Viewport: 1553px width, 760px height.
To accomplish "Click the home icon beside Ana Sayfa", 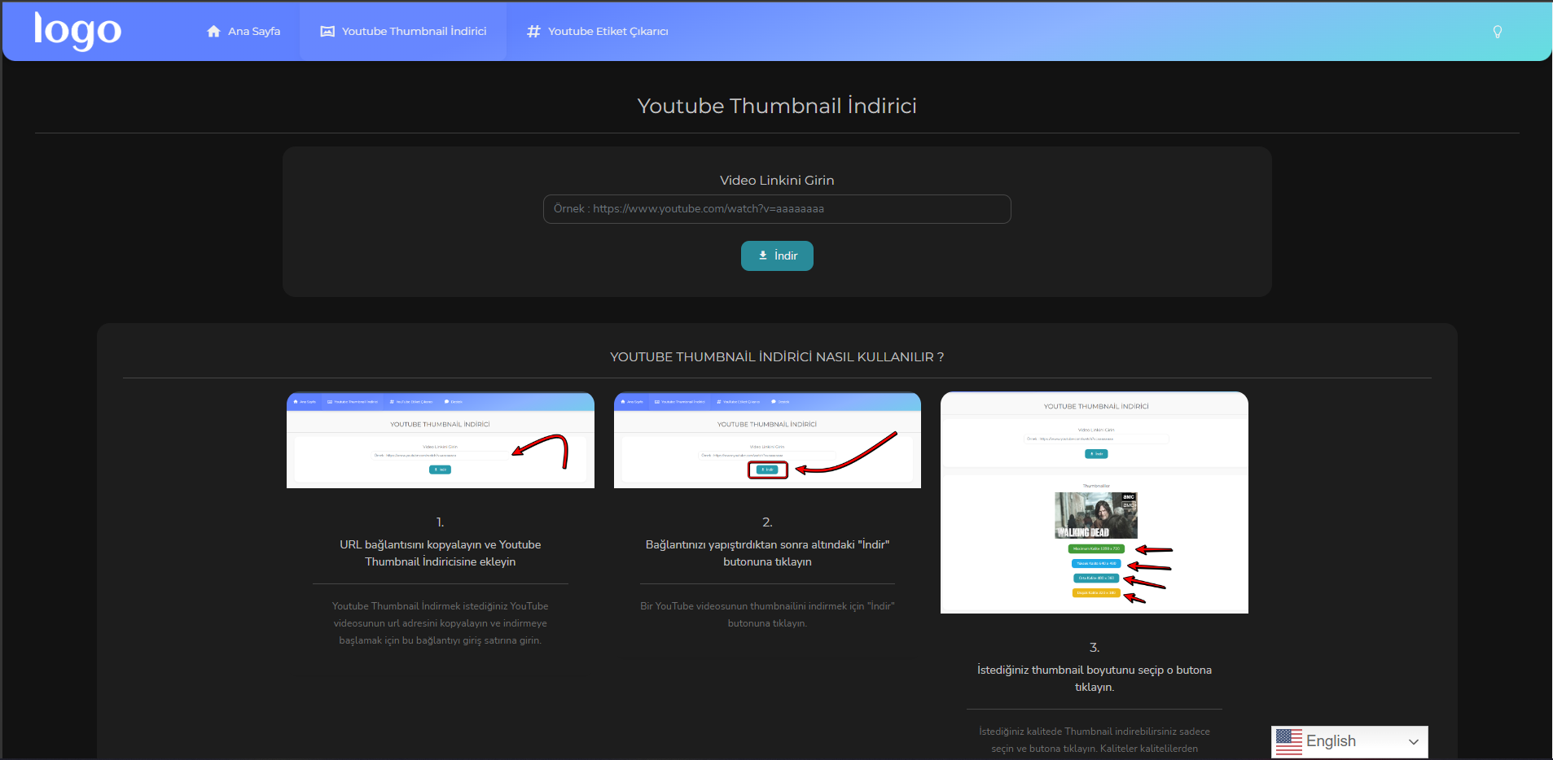I will tap(213, 32).
